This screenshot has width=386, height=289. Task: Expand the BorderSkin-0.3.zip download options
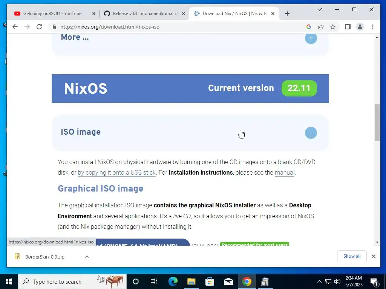[x=87, y=257]
